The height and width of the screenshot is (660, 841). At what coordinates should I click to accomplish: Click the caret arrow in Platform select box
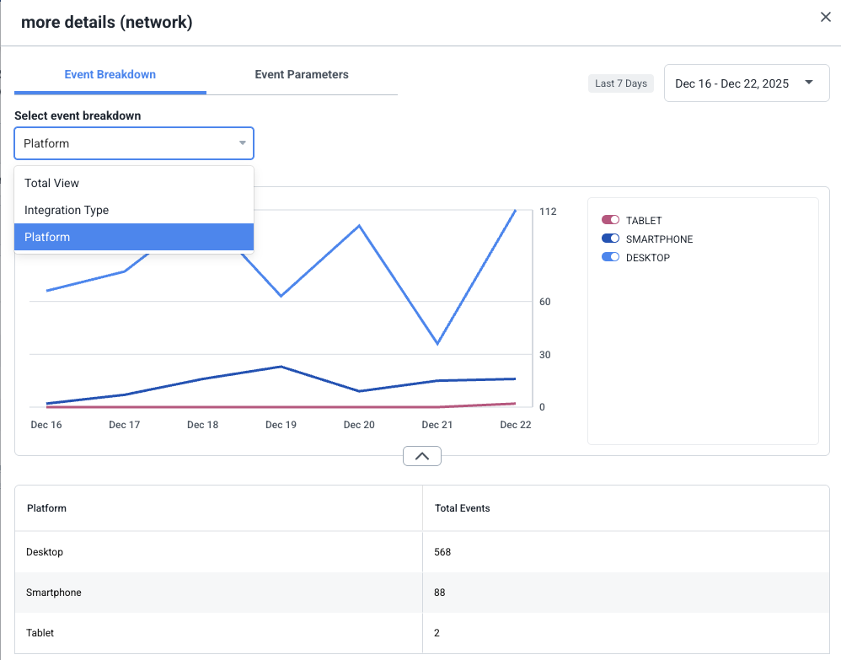pyautogui.click(x=242, y=143)
